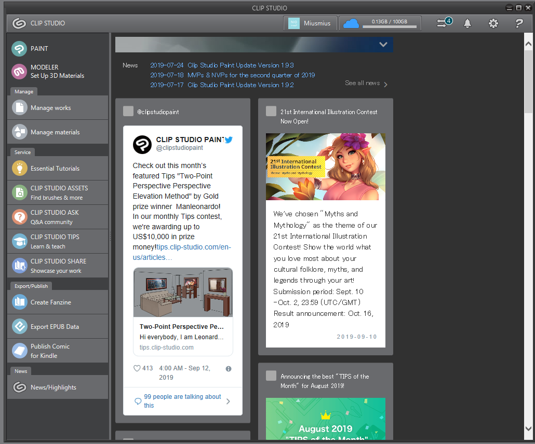Open CLIP STUDIO ASSETS brushes page
Viewport: 535px width, 444px height.
tap(57, 193)
